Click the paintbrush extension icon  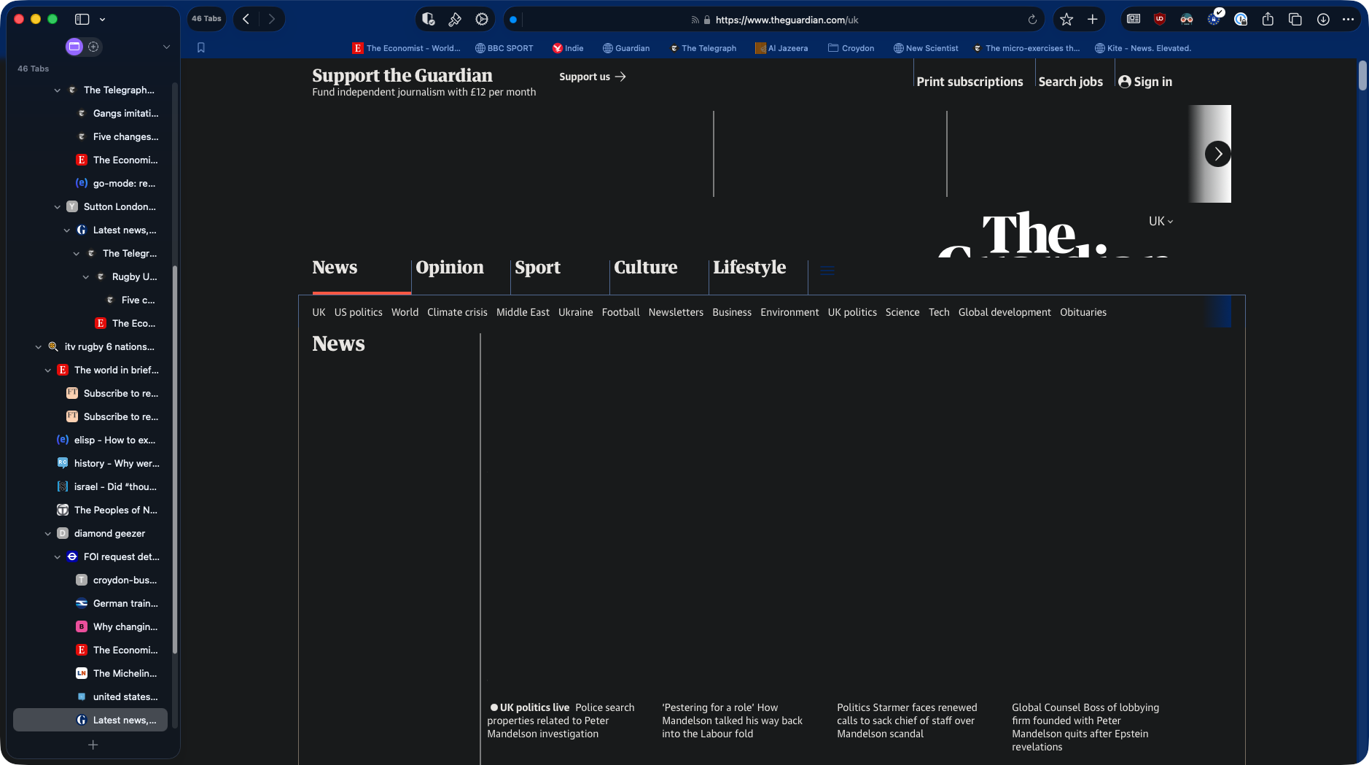pos(455,20)
